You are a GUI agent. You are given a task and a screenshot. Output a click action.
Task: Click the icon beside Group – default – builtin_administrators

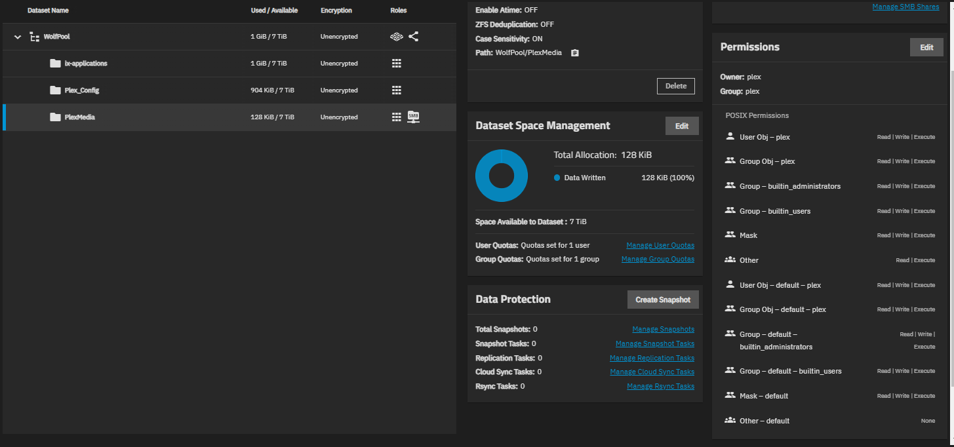pyautogui.click(x=730, y=334)
